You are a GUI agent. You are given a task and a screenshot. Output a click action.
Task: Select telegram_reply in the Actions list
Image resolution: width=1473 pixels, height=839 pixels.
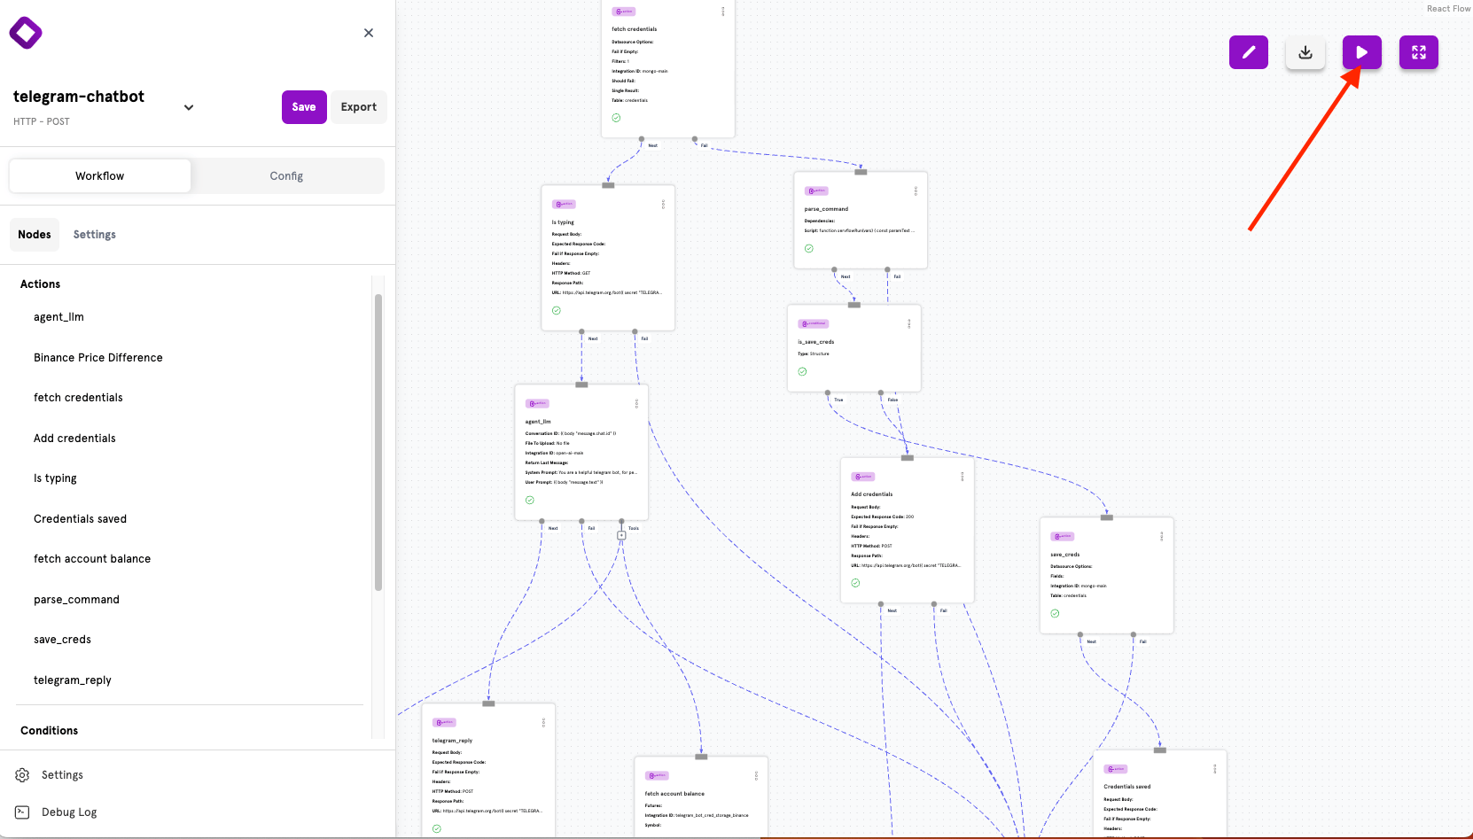[x=73, y=680]
